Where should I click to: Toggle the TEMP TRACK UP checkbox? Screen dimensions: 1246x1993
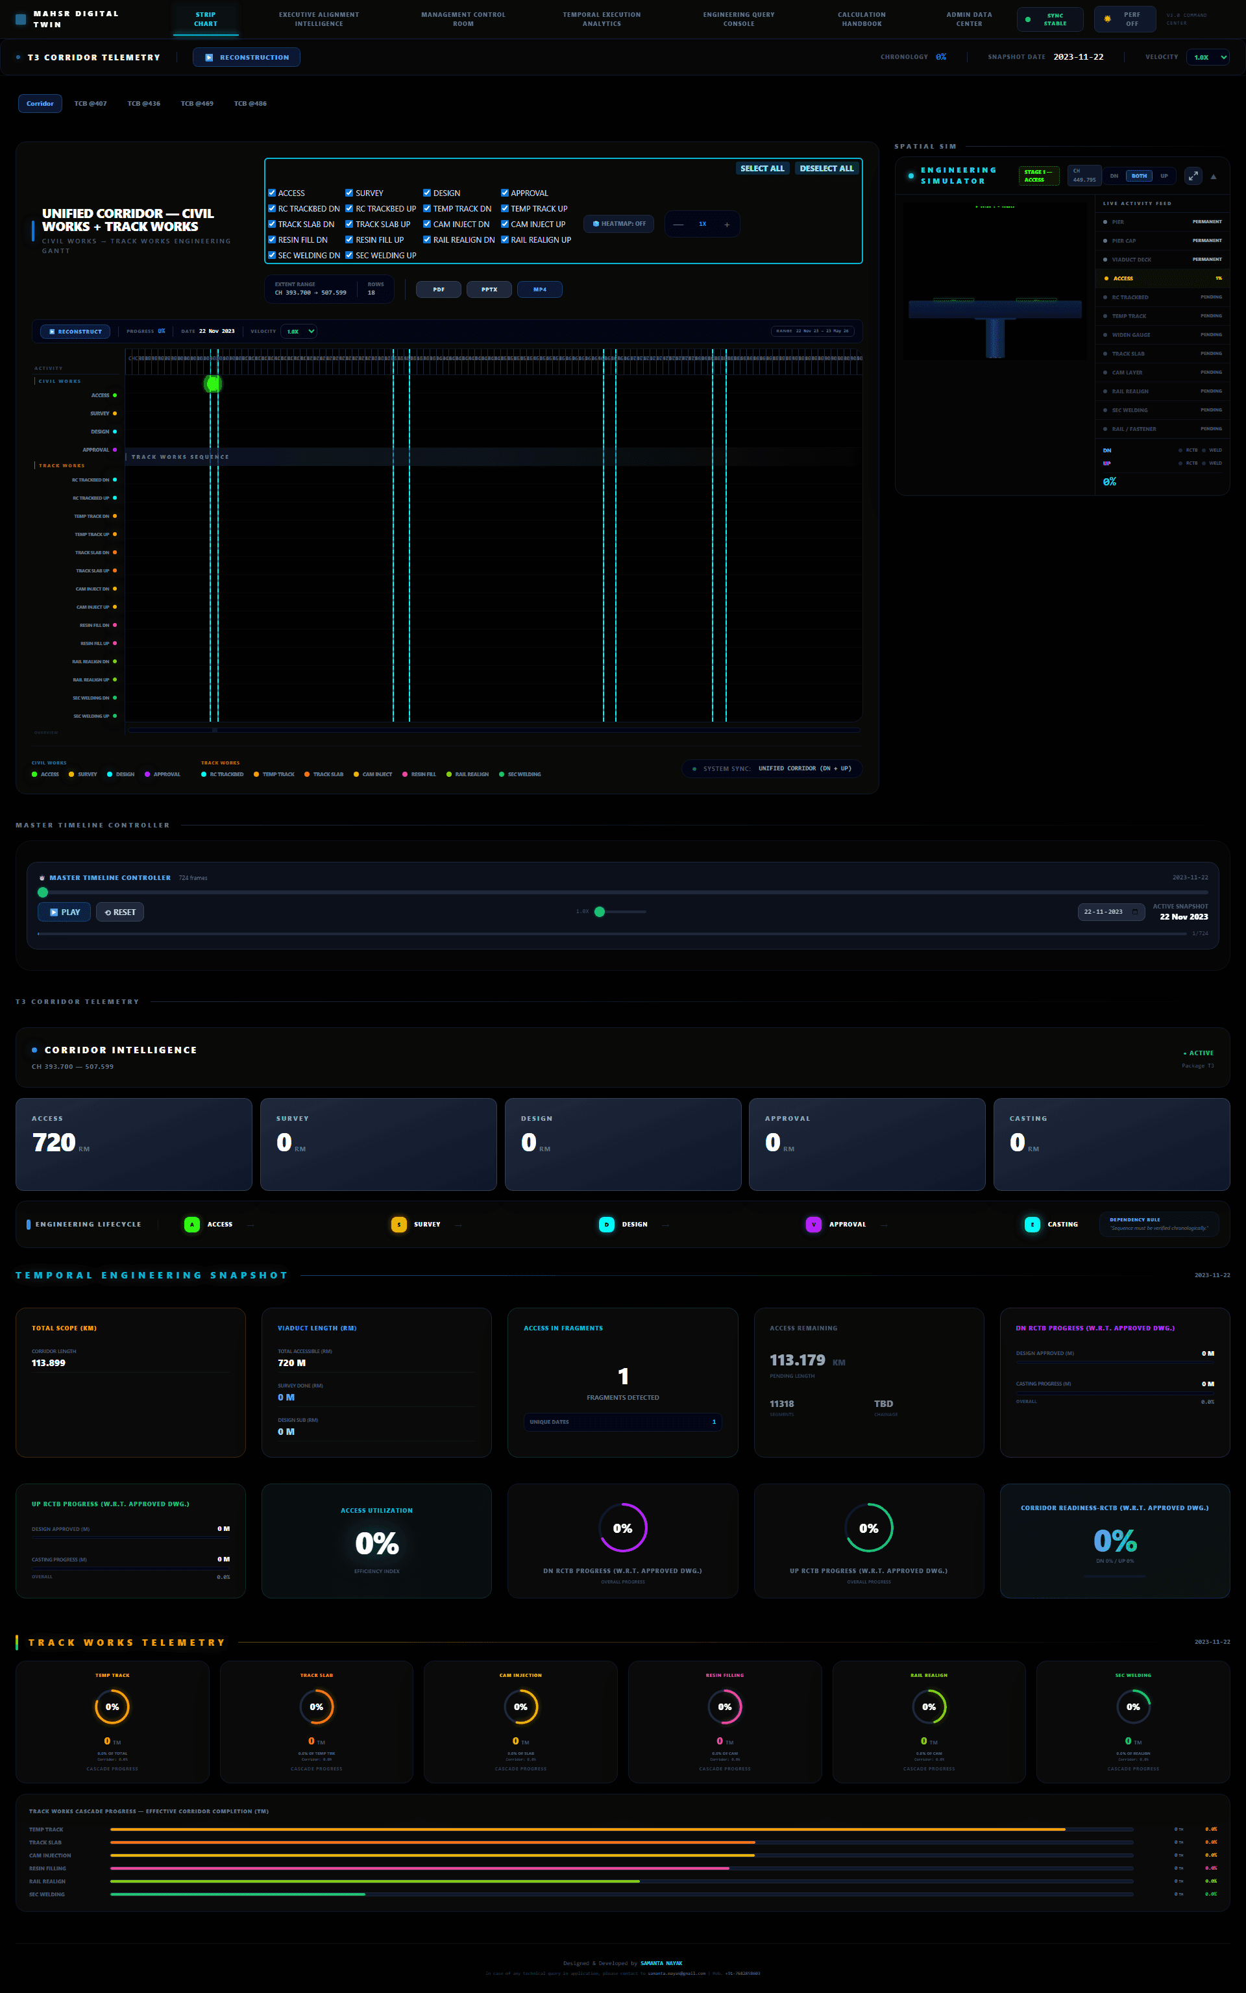tap(504, 208)
